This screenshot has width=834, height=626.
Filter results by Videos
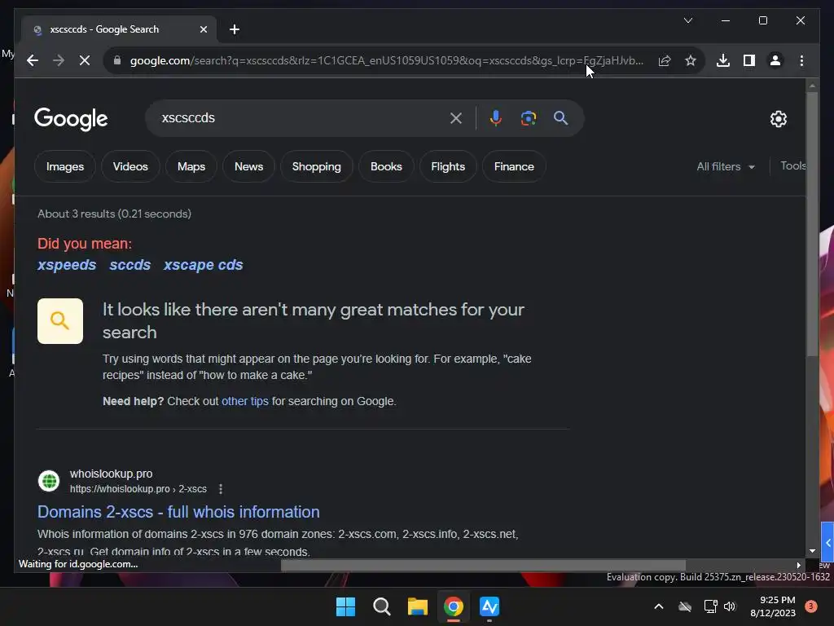pyautogui.click(x=130, y=166)
